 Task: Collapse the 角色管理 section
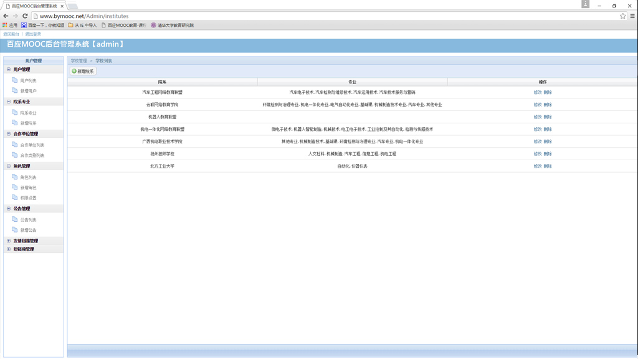pyautogui.click(x=9, y=166)
